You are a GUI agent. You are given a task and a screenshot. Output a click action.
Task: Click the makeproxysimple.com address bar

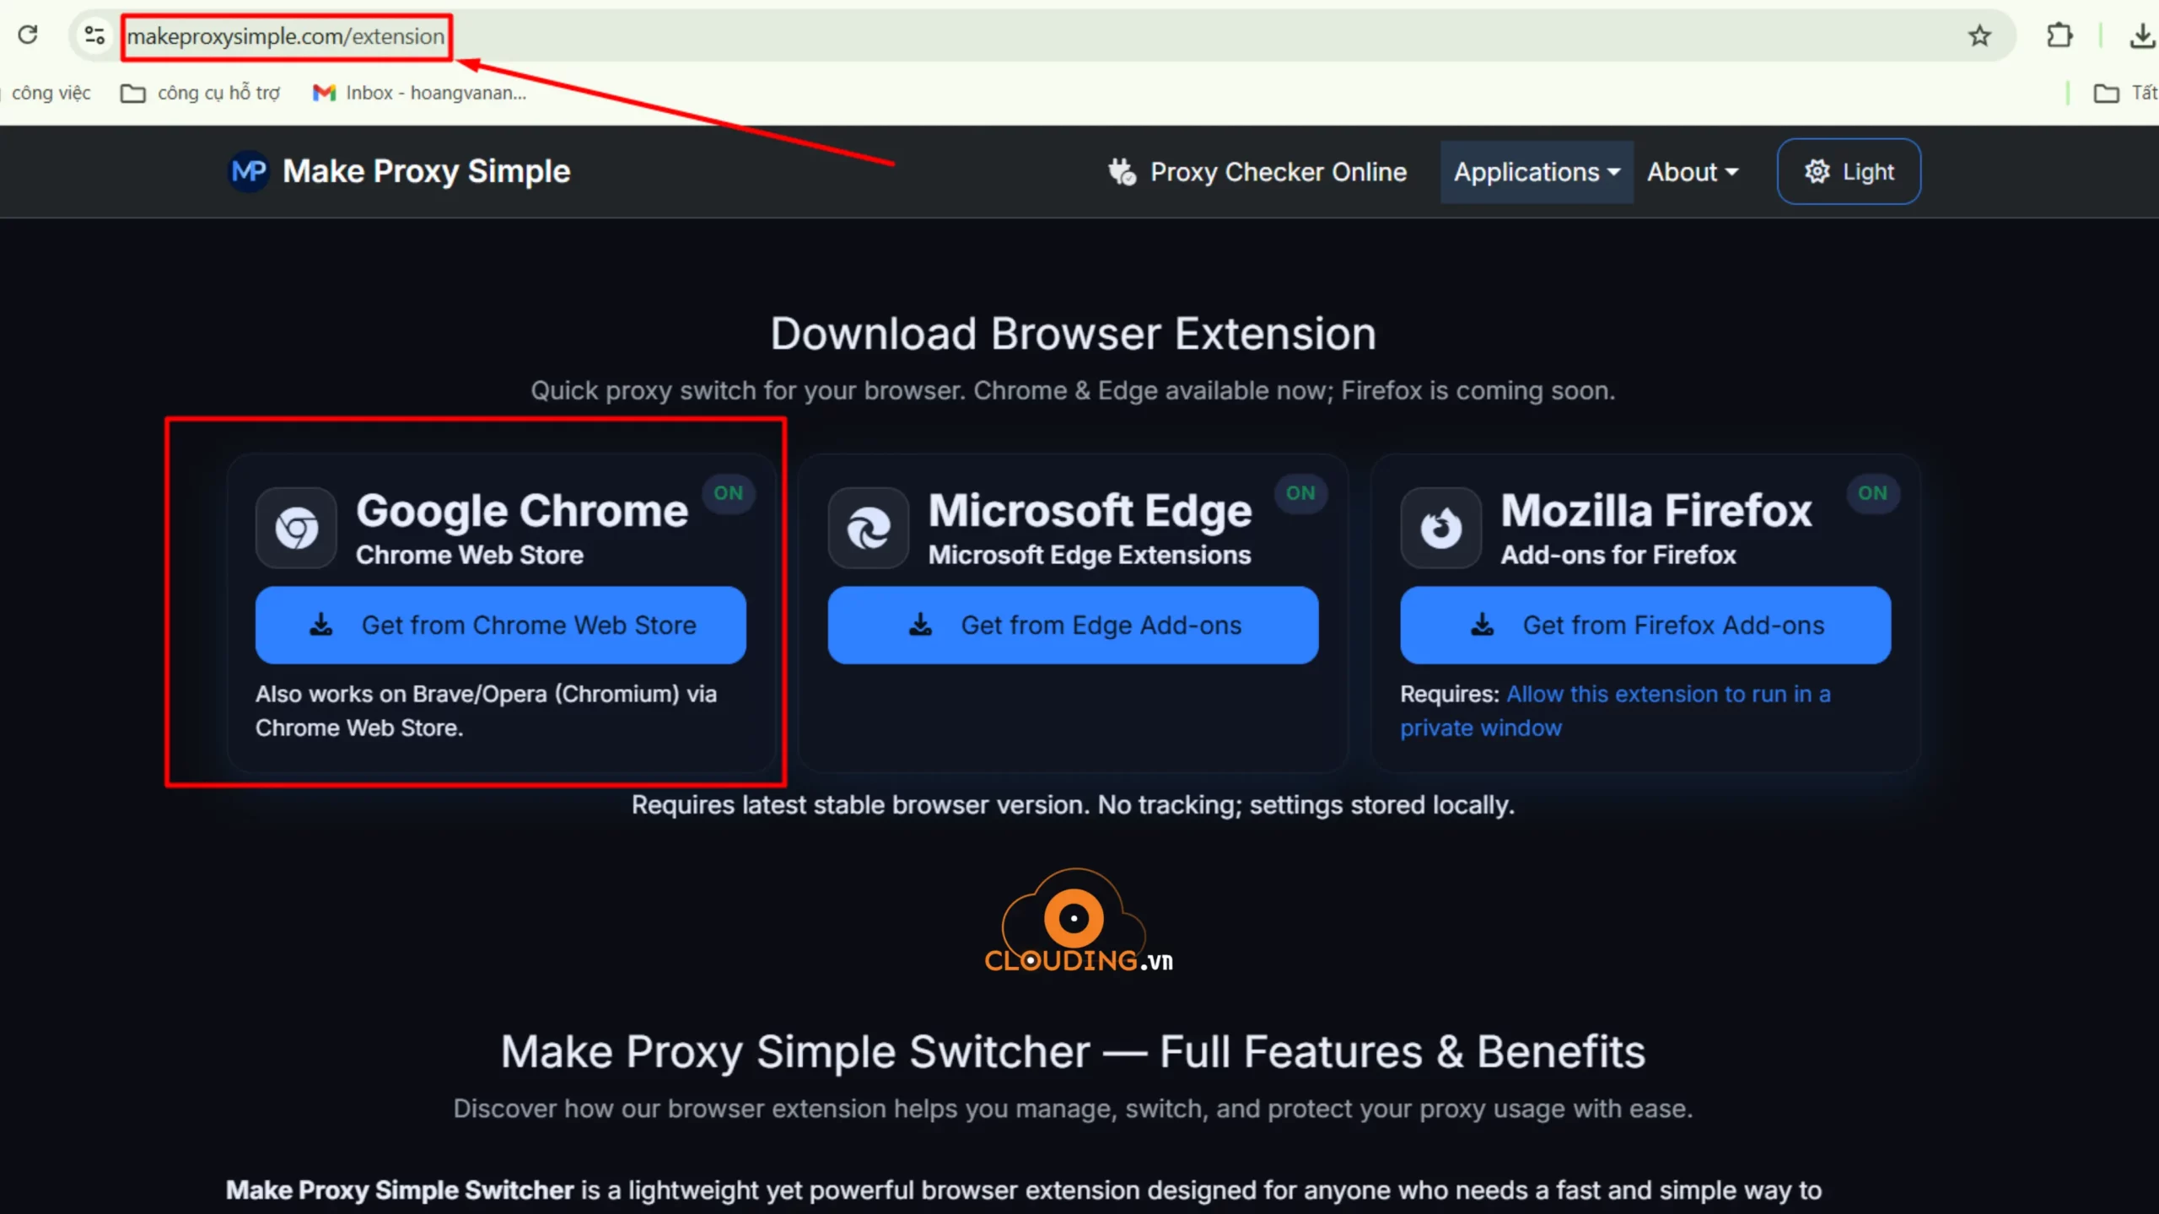coord(285,36)
